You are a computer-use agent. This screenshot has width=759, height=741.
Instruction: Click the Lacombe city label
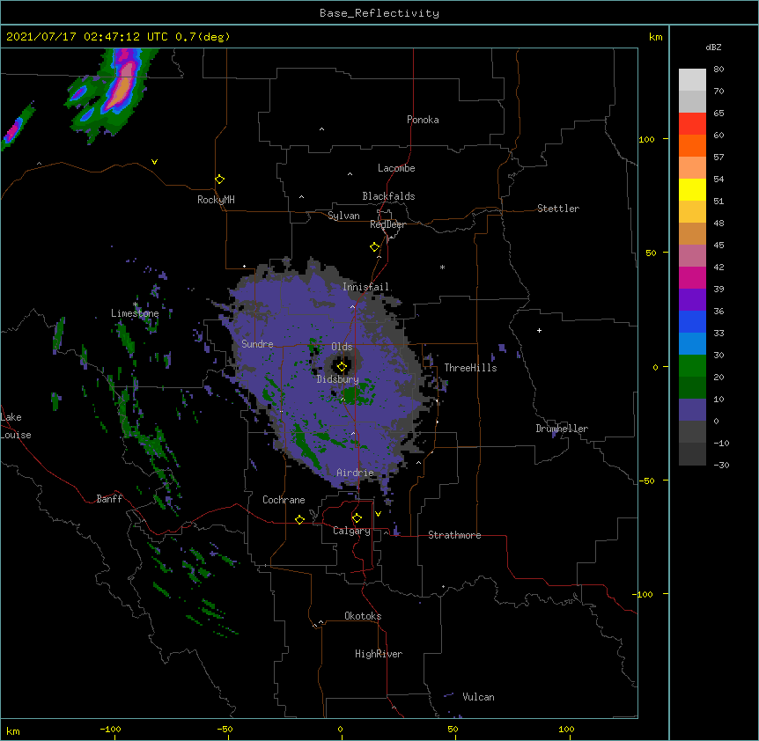pyautogui.click(x=396, y=168)
